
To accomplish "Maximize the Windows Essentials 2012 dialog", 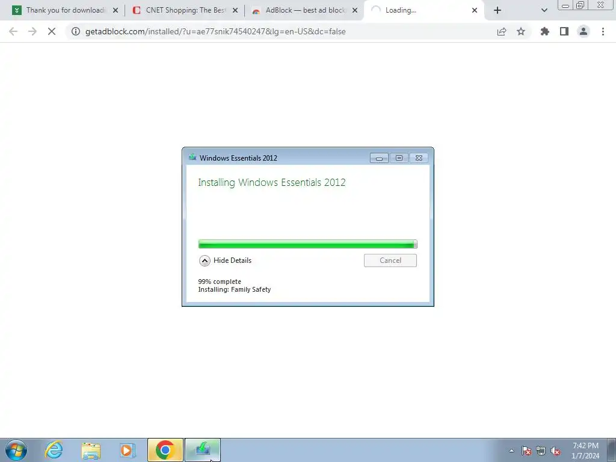I will (x=399, y=158).
